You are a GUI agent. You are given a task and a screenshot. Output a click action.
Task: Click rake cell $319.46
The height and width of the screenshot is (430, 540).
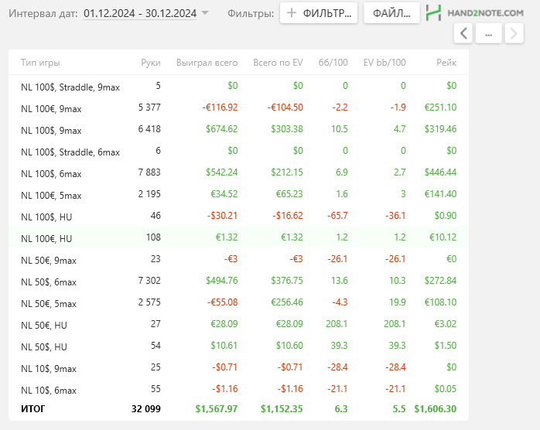[440, 129]
